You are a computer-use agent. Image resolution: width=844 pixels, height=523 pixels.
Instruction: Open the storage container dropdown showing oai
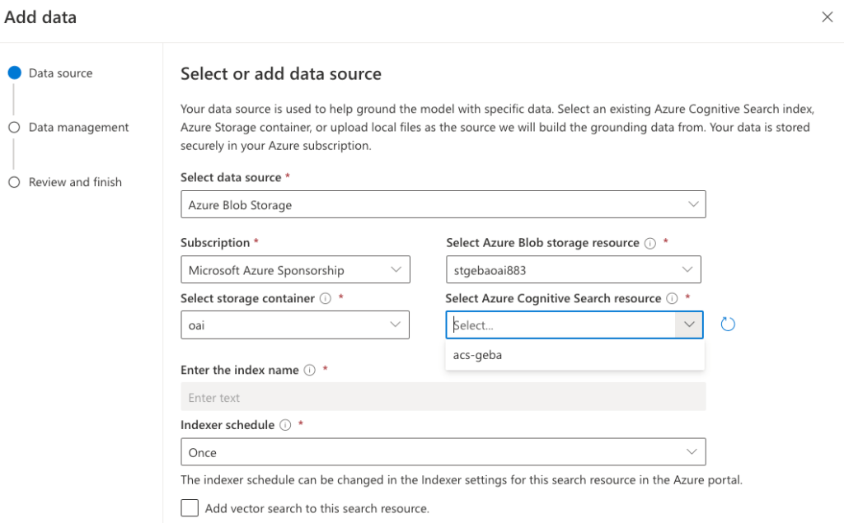pyautogui.click(x=295, y=325)
